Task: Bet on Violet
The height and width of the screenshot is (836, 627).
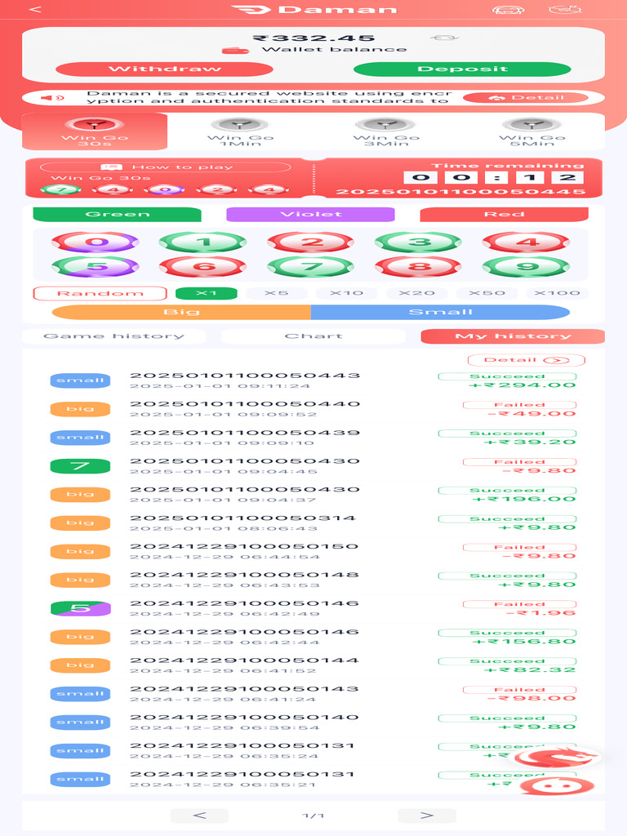Action: pyautogui.click(x=310, y=215)
